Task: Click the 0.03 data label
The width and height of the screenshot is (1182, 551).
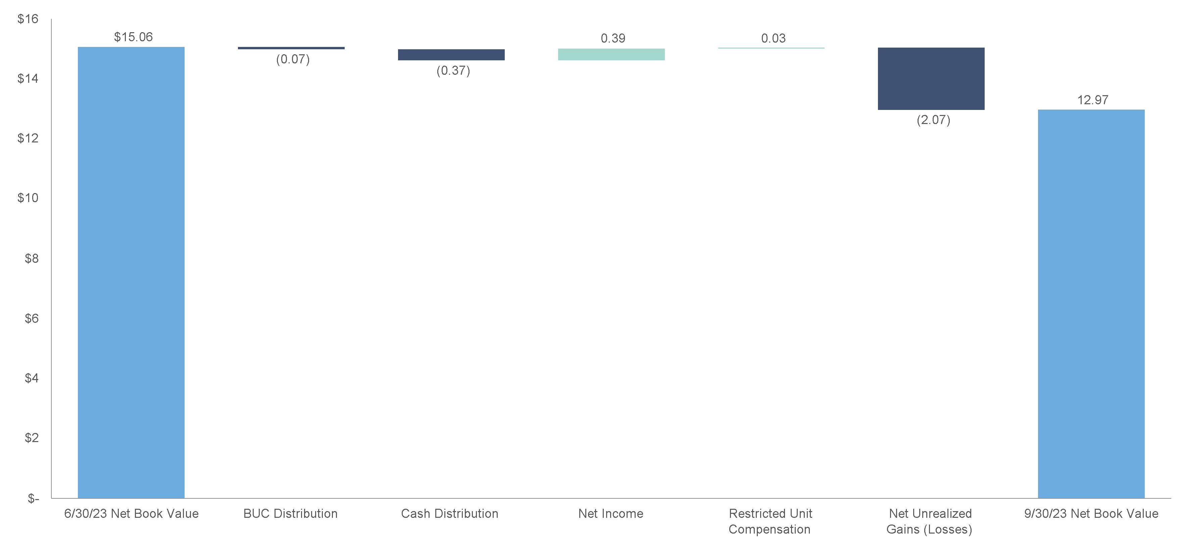Action: click(x=773, y=38)
